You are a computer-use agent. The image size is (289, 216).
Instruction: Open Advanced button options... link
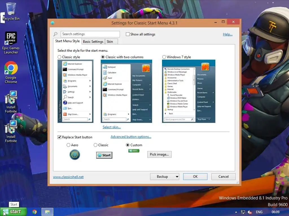131,137
